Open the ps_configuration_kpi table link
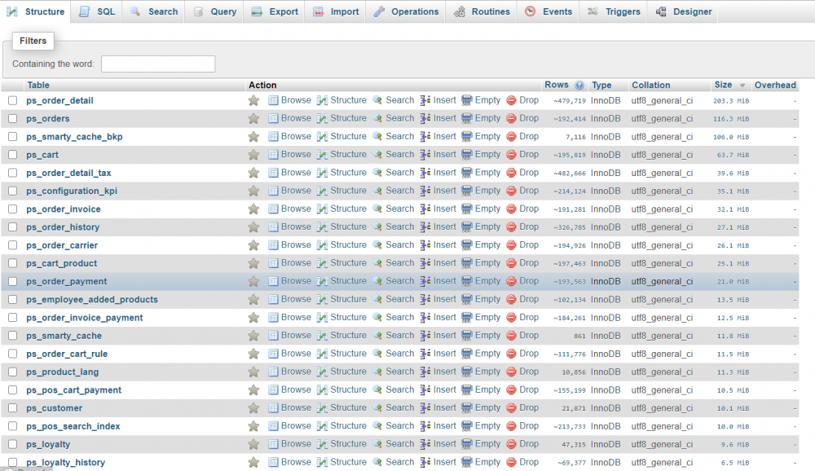 (x=72, y=191)
